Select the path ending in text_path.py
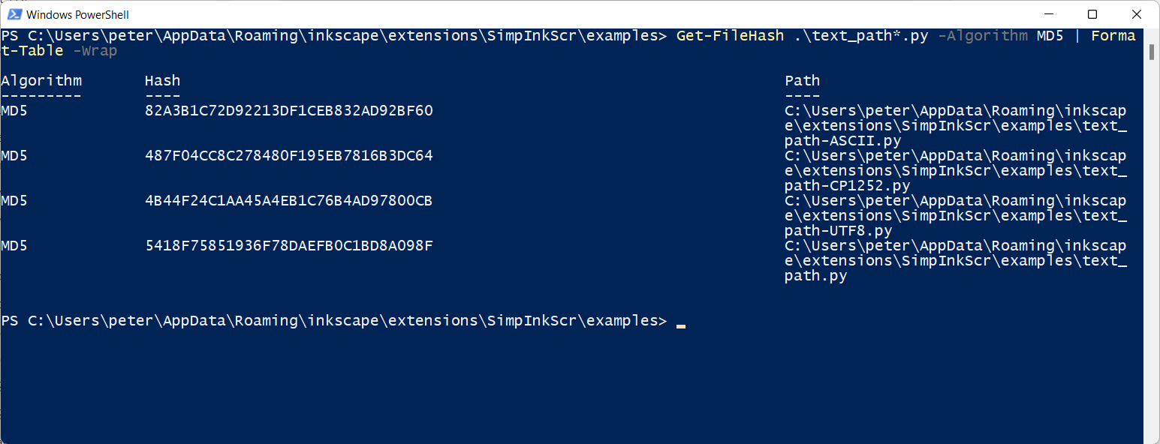This screenshot has width=1160, height=444. tap(816, 275)
